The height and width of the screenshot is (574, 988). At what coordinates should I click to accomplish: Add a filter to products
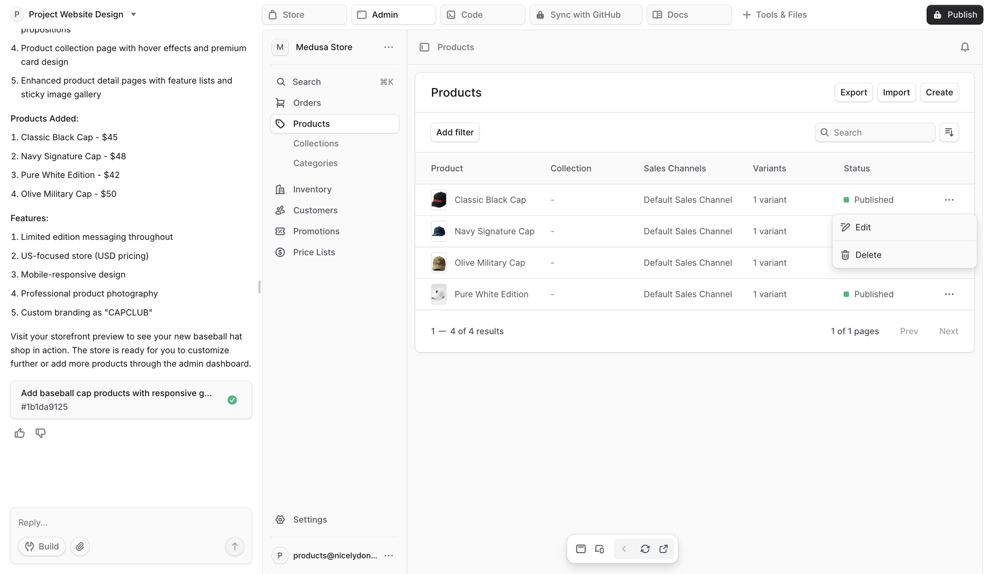(455, 132)
